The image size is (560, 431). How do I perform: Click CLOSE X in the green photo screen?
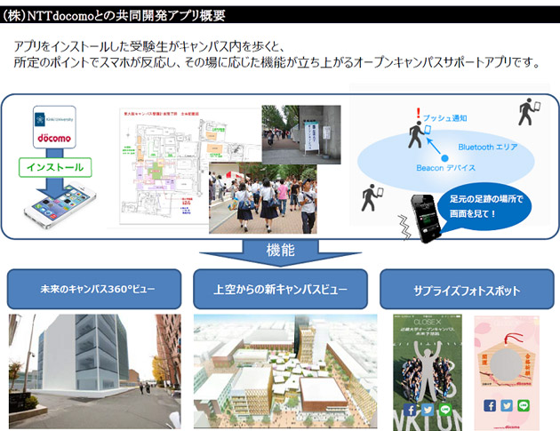pos(428,322)
